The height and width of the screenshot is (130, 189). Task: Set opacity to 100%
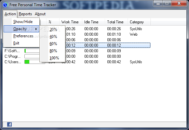54,58
